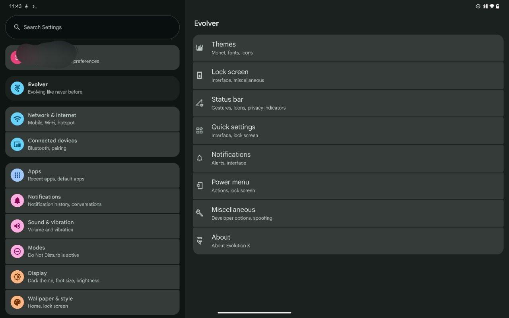Image resolution: width=509 pixels, height=318 pixels.
Task: Click the Notifications bell icon in Evolver panel
Action: (200, 158)
